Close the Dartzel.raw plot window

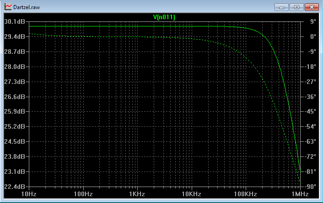(312, 7)
